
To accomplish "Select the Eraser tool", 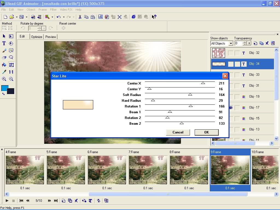I will (x=4, y=57).
